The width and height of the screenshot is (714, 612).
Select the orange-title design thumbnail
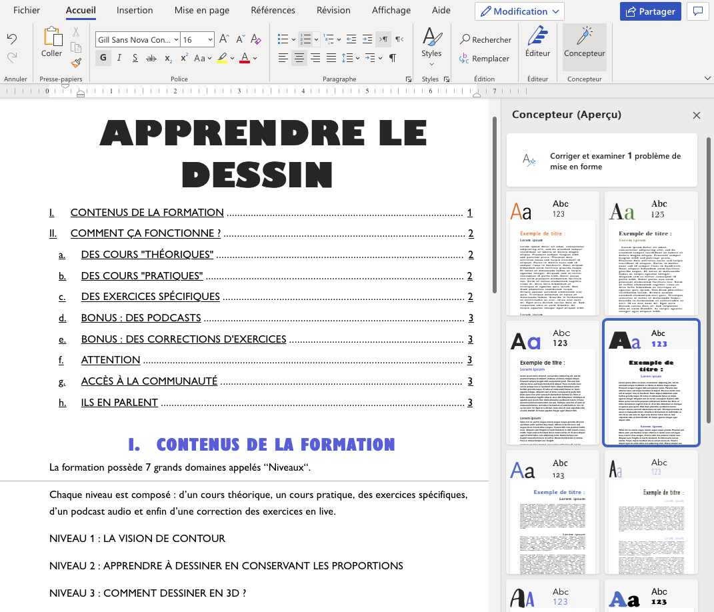553,253
